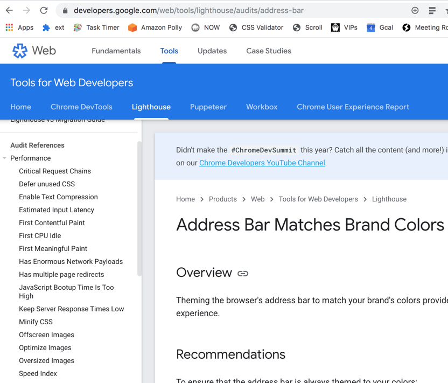The image size is (448, 383).
Task: Open Oversized Images audit
Action: coord(46,361)
